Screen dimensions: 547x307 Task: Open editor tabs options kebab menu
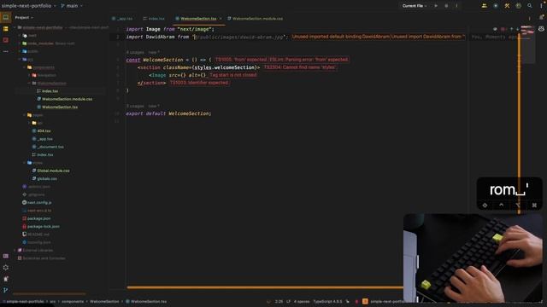530,19
